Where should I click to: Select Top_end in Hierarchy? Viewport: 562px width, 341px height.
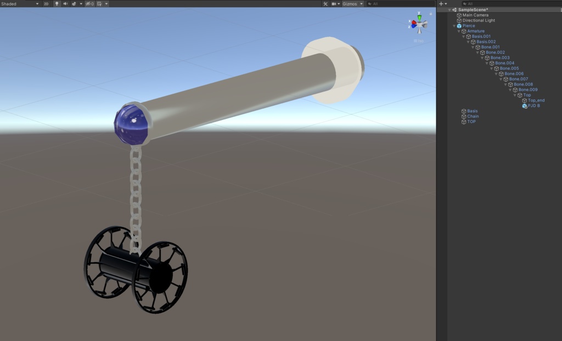536,100
